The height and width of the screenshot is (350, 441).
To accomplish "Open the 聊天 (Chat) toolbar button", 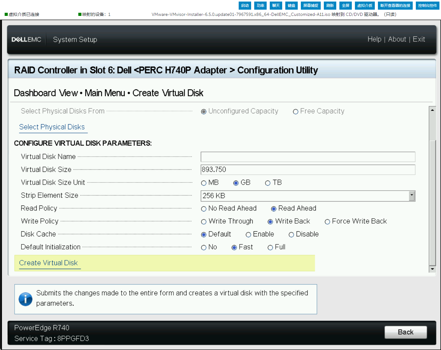I will (x=276, y=5).
